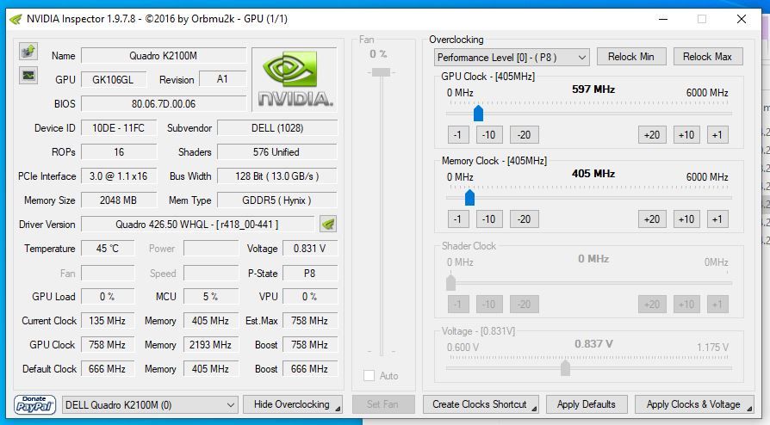Click the Default Clock field 666 MHz
This screenshot has height=425, width=770.
click(108, 368)
